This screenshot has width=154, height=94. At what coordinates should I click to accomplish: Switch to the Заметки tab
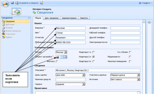(84, 18)
